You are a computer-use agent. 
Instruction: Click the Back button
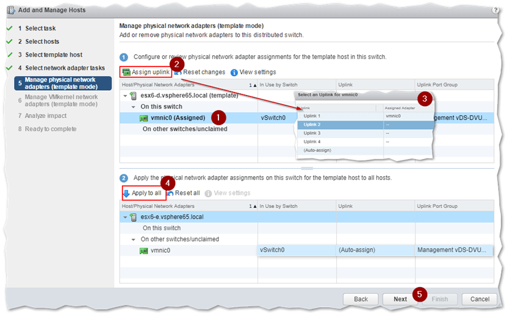[361, 300]
